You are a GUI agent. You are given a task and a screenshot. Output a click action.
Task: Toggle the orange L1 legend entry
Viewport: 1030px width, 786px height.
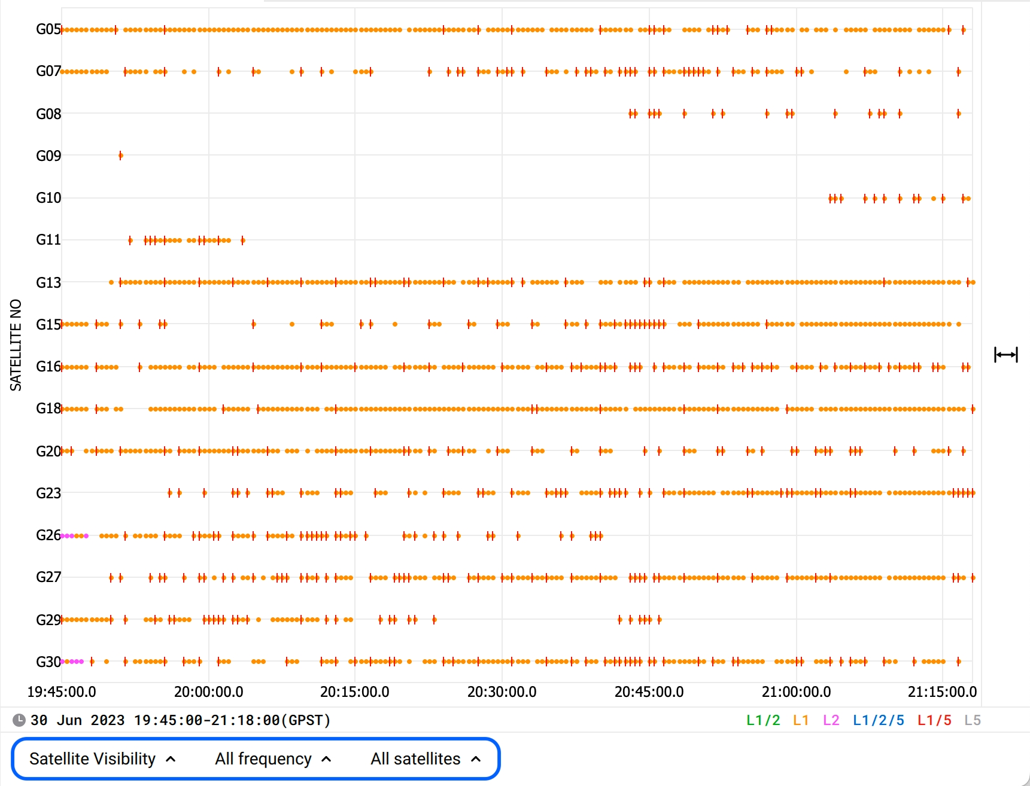click(801, 720)
